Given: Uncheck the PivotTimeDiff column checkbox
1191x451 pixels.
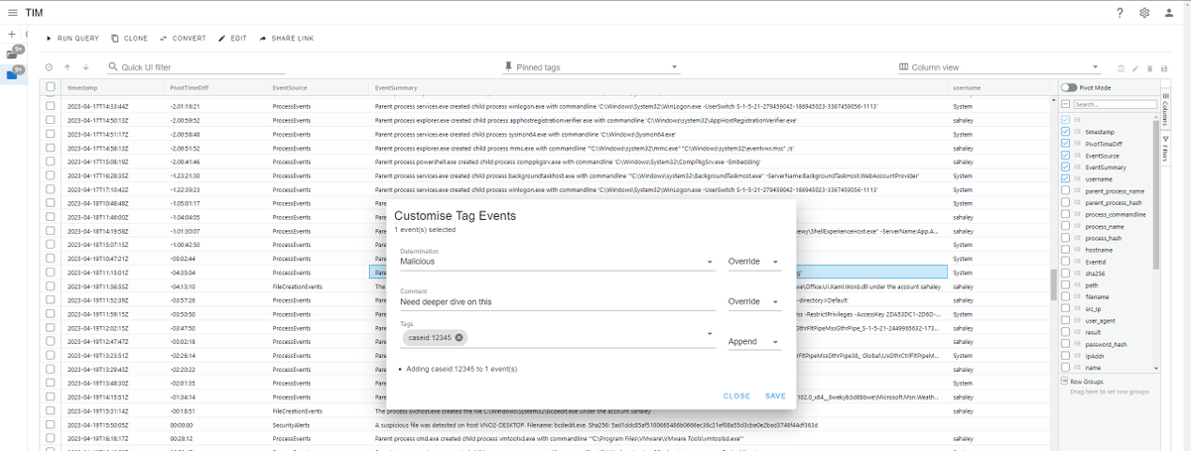Looking at the screenshot, I should point(1066,143).
